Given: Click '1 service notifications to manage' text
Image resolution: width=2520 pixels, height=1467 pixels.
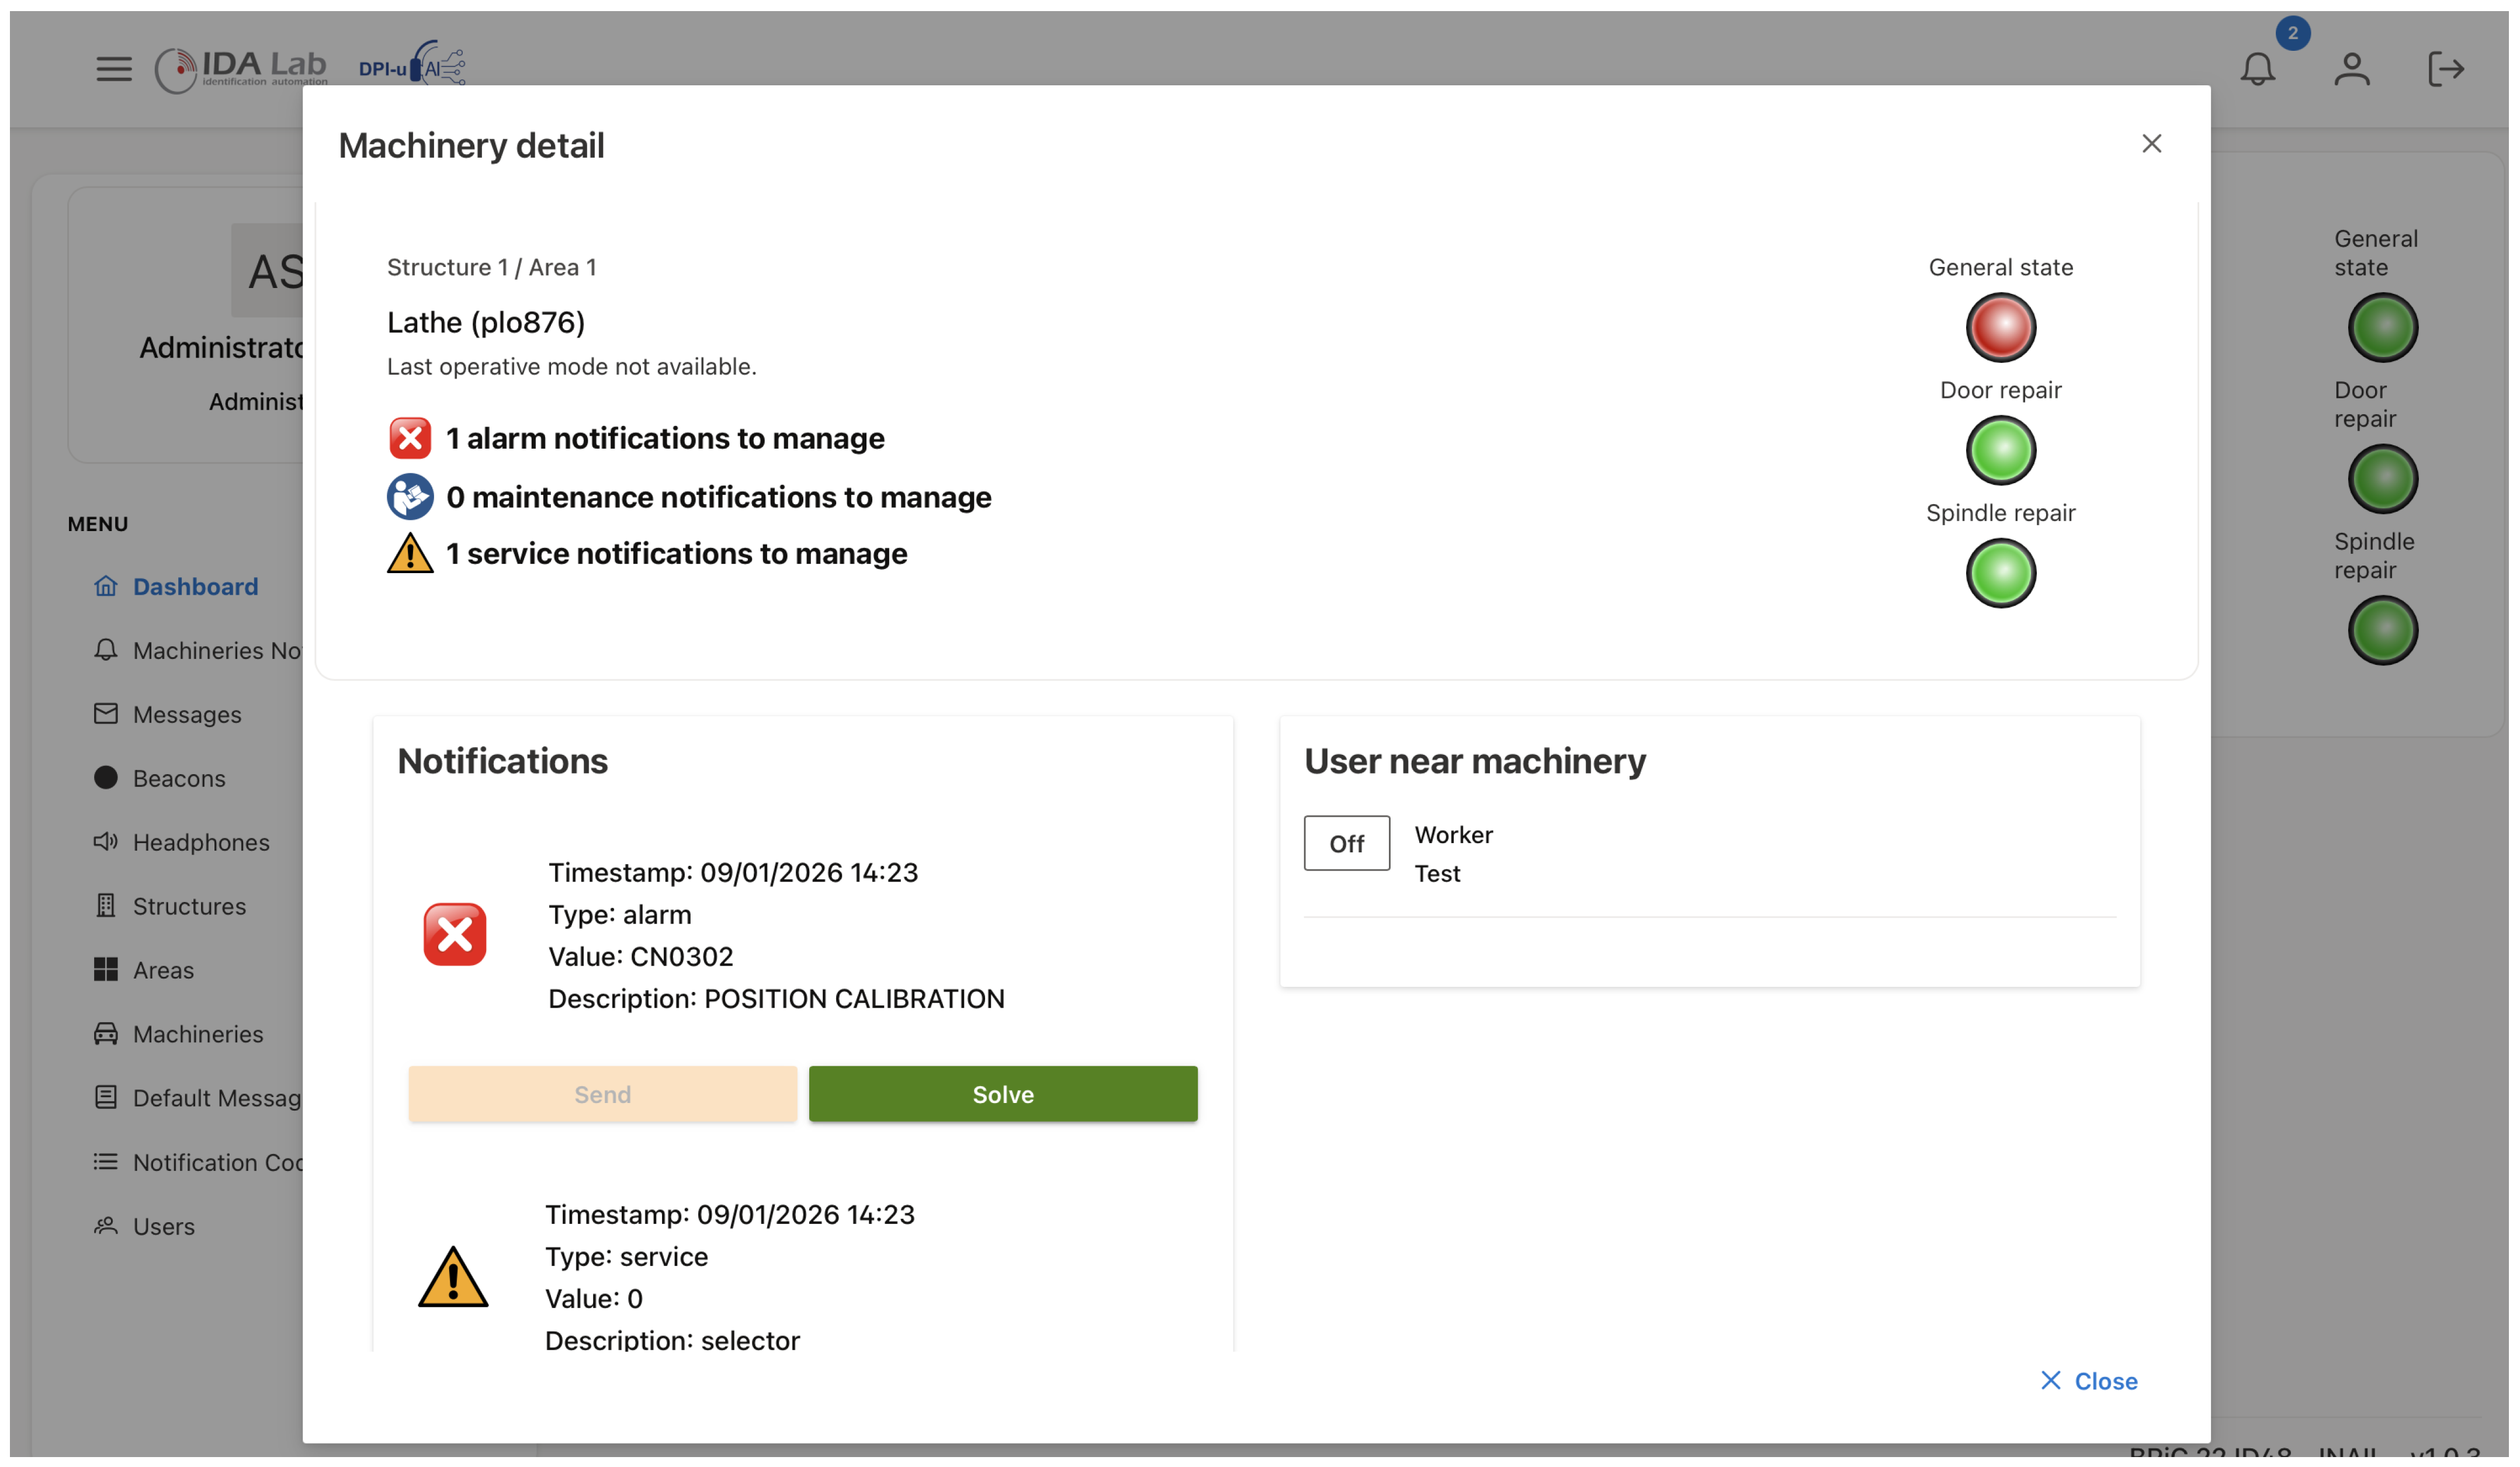Looking at the screenshot, I should click(x=676, y=553).
